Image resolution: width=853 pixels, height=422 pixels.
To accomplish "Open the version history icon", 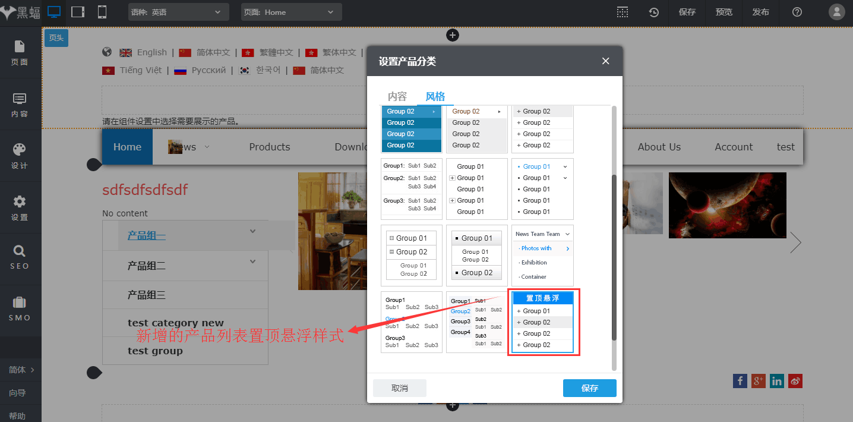I will [653, 11].
